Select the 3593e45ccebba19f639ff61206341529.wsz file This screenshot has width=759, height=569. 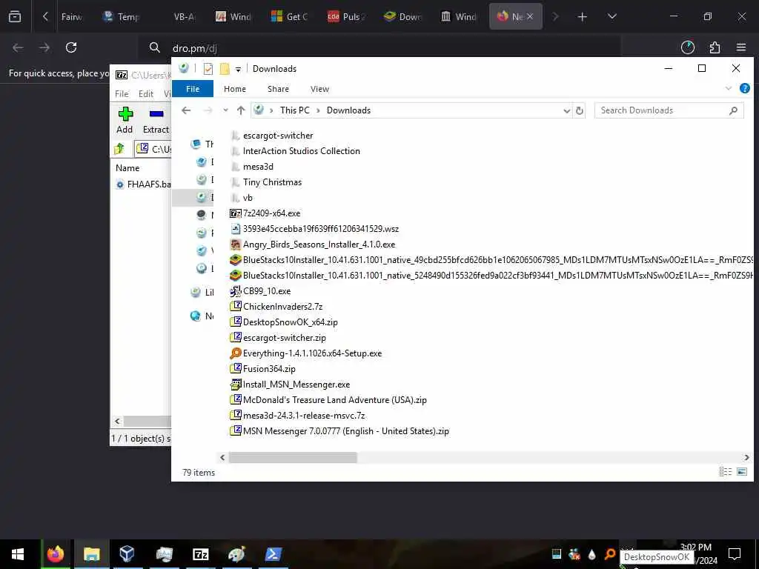[x=314, y=229]
